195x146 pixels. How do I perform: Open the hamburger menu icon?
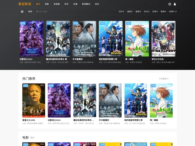pos(22,12)
